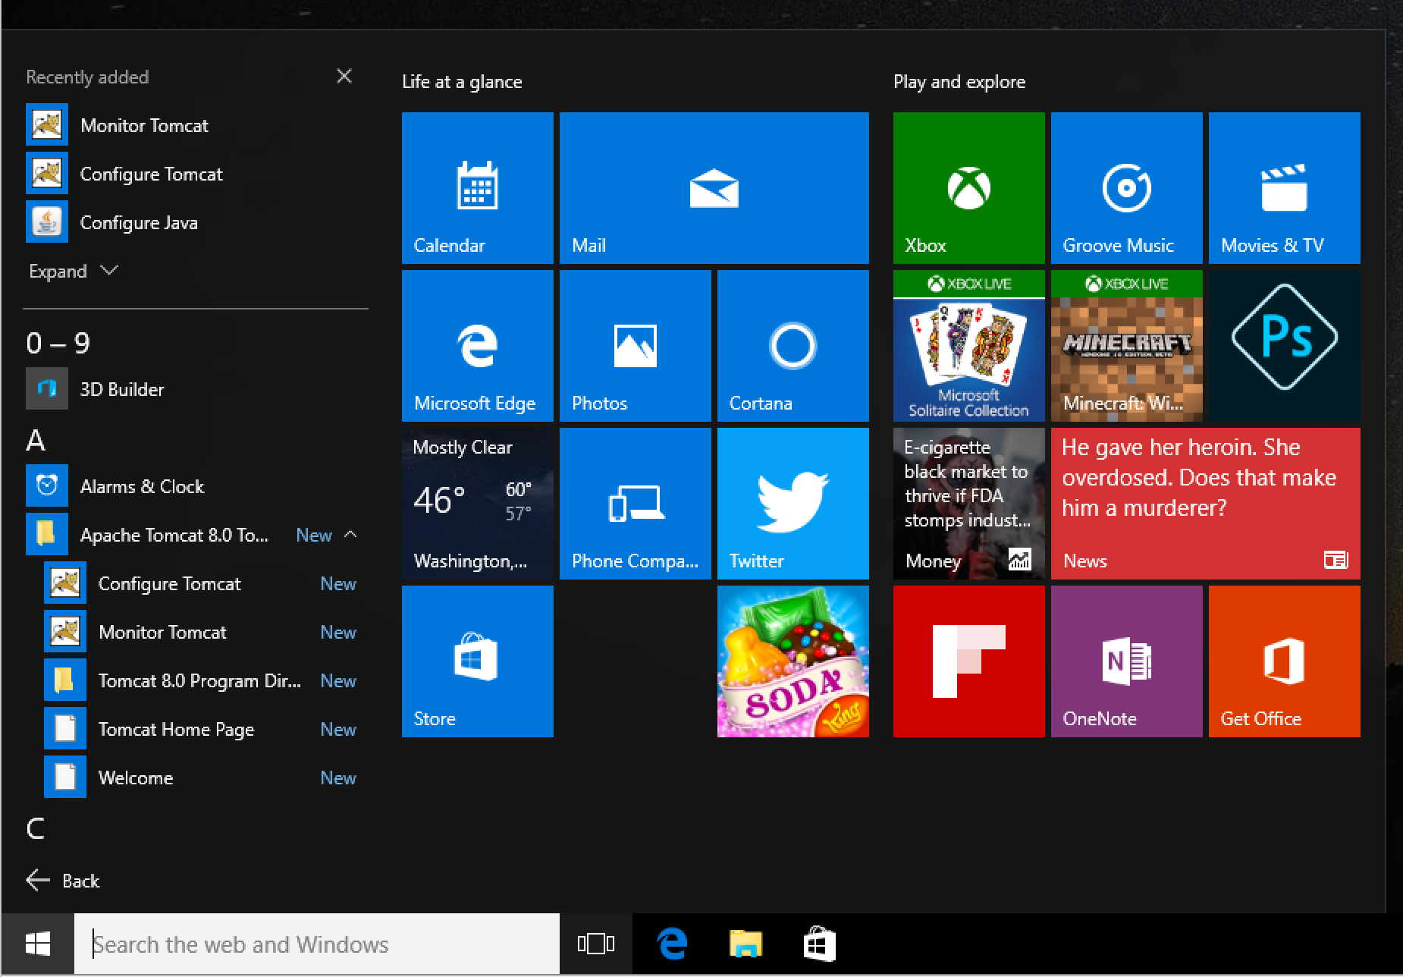Open File Explorer from the taskbar
Viewport: 1403px width, 977px height.
tap(746, 944)
